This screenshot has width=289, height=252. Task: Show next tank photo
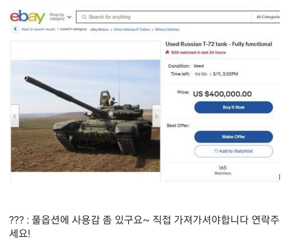point(156,116)
